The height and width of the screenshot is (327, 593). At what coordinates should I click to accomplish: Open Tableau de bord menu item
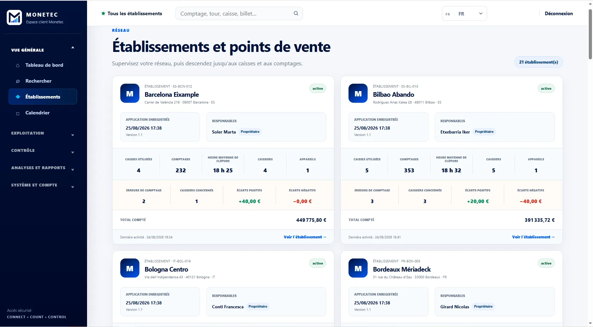(43, 65)
